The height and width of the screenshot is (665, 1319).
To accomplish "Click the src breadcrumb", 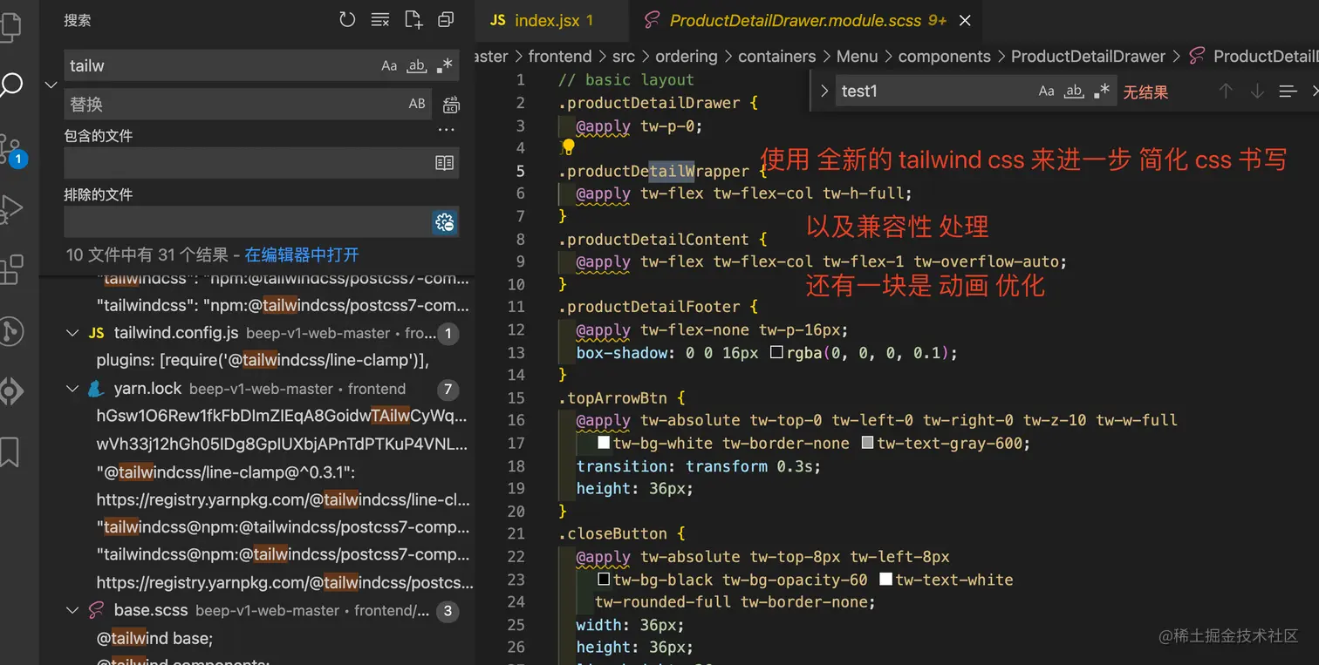I will [624, 57].
